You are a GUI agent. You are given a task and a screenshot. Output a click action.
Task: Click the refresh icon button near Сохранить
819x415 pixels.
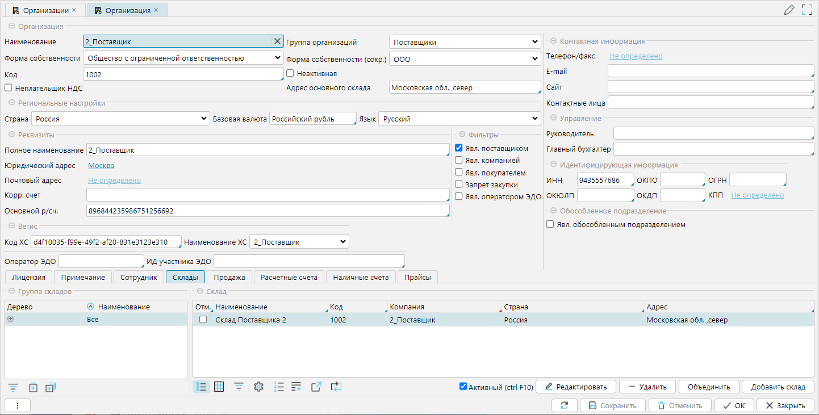pos(564,405)
